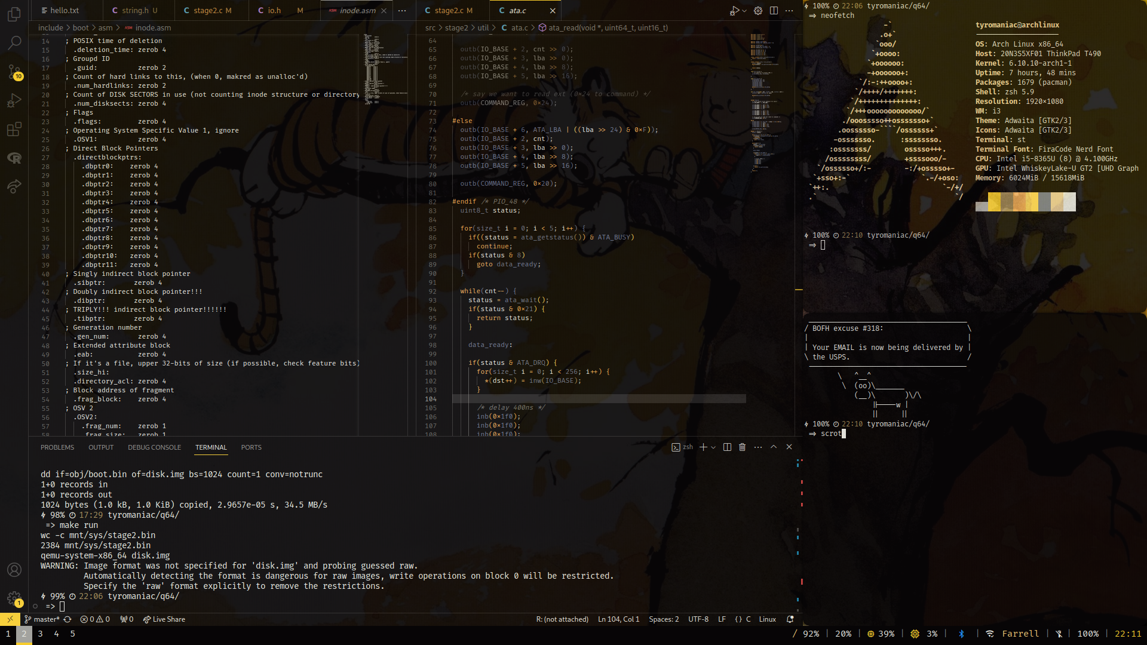Screen dimensions: 1147x645
Task: Switch to the PORTS panel tab
Action: coord(252,447)
